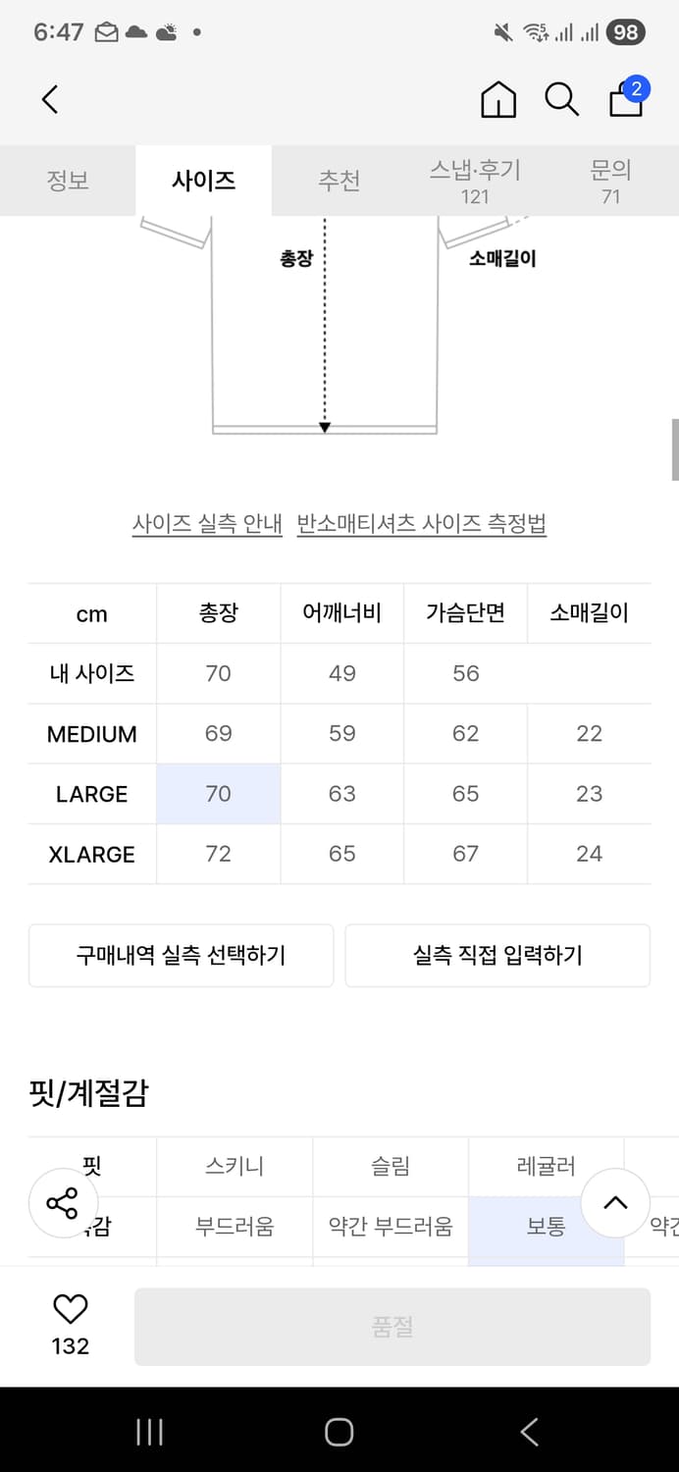Screen dimensions: 679x1472
Task: Open the 문의 tab
Action: pos(610,181)
